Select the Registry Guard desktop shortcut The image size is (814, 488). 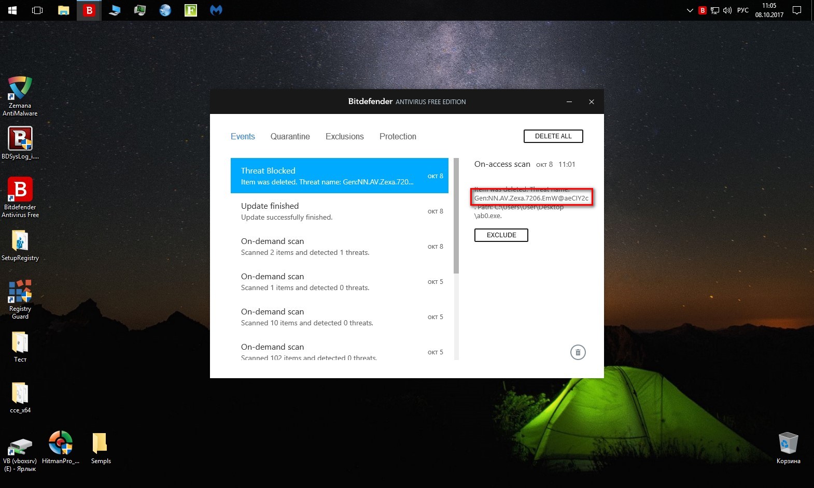click(20, 299)
